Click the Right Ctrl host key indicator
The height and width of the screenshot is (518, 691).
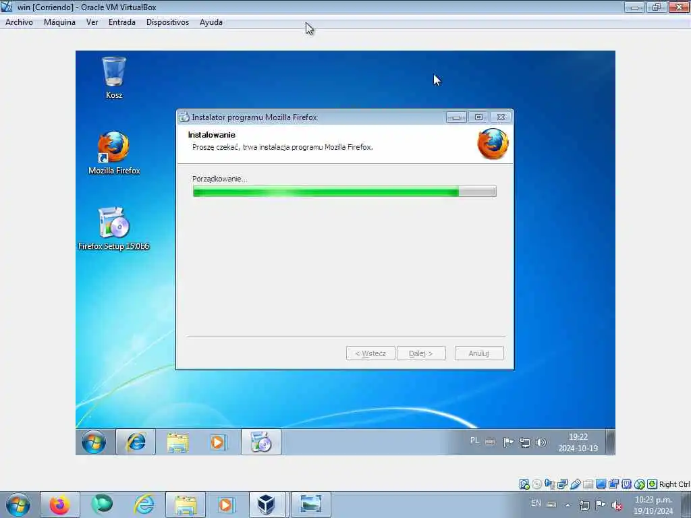click(x=674, y=484)
